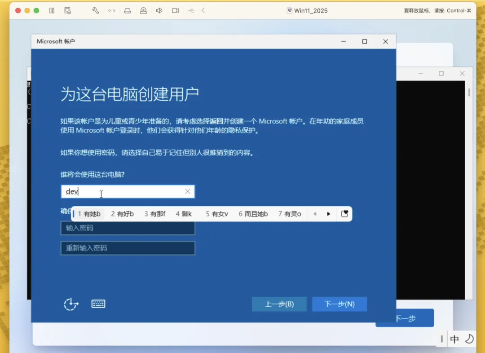Screen dimensions: 485x353
Task: Open the hard disk icon in VM toolbar
Action: coord(128,10)
